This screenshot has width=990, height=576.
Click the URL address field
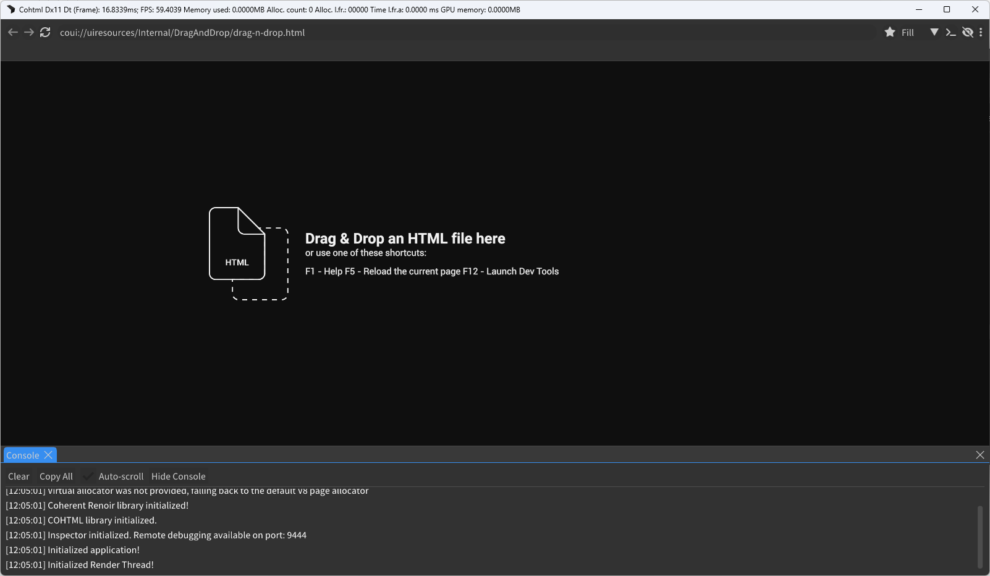coord(463,32)
